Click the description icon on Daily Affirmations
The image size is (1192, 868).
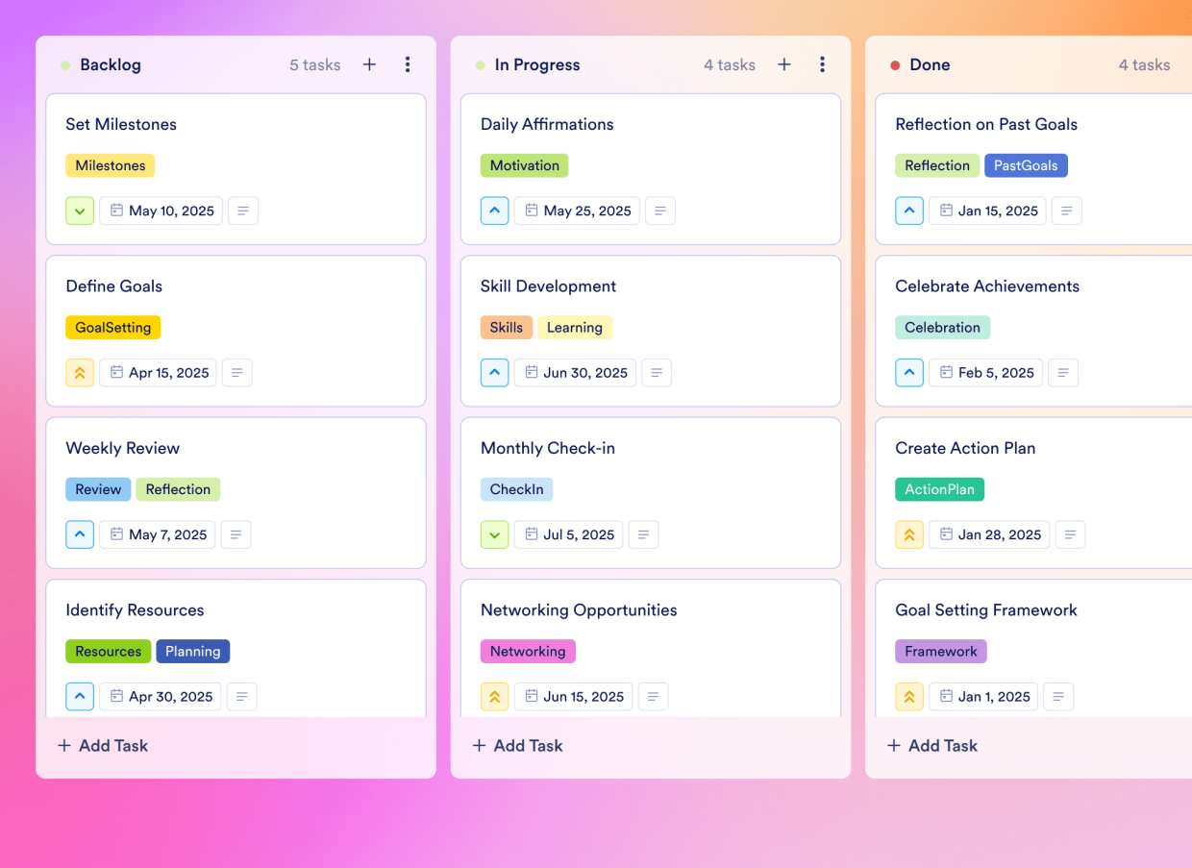pos(659,211)
